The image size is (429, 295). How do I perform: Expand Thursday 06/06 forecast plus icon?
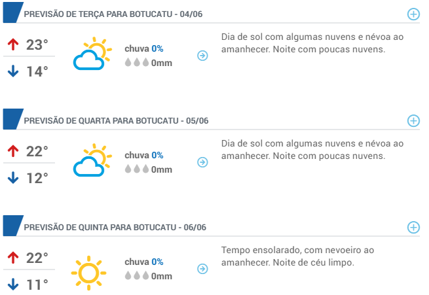pyautogui.click(x=413, y=227)
